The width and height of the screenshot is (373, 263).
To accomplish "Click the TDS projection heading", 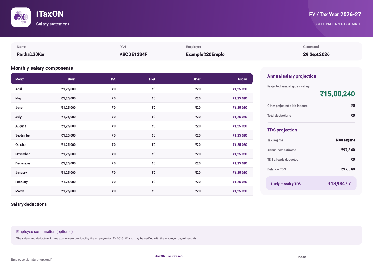I will coord(282,130).
